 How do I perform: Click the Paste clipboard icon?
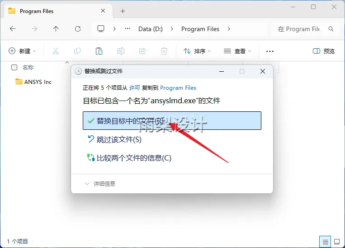click(99, 51)
